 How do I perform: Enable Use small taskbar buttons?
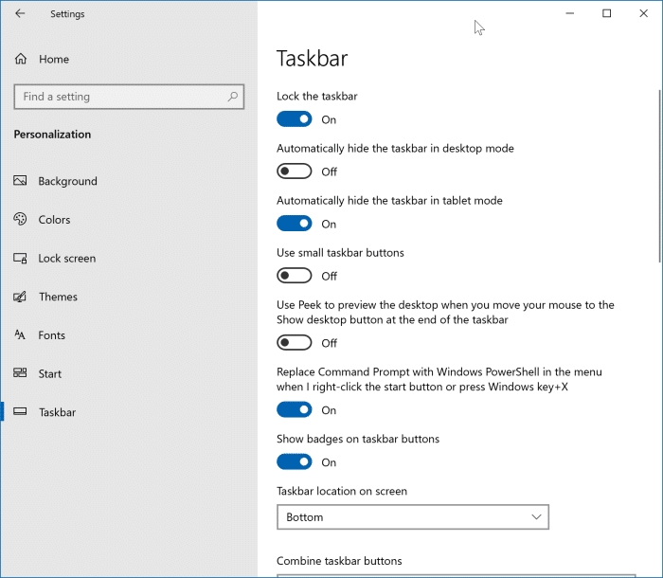click(295, 276)
